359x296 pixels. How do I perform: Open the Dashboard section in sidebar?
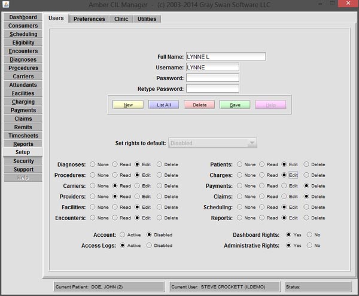(23, 17)
